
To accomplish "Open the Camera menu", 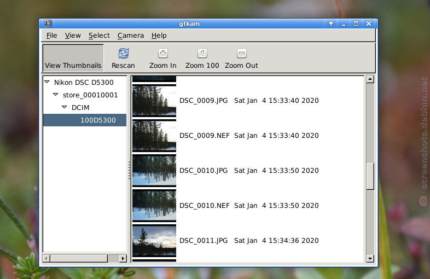I will coord(131,36).
